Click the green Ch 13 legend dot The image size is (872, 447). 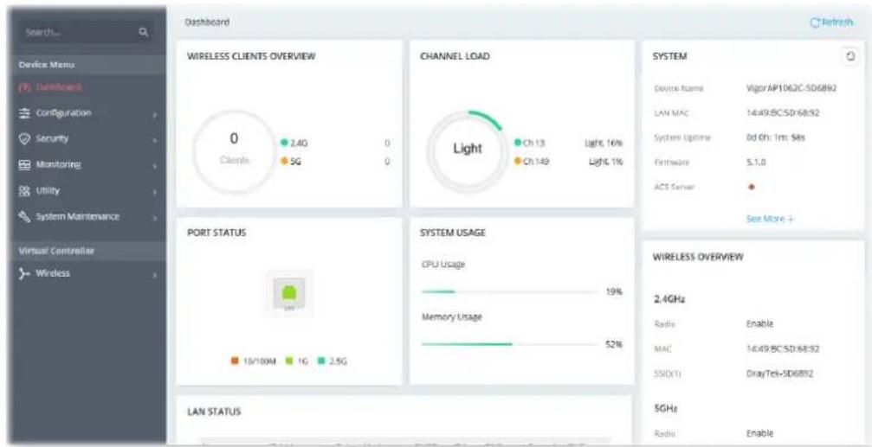pos(517,143)
